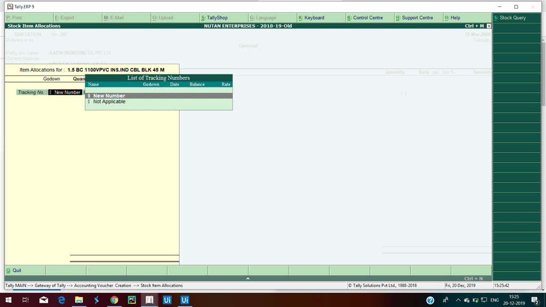
Task: Click the Name column header in the tracking list
Action: pos(93,85)
